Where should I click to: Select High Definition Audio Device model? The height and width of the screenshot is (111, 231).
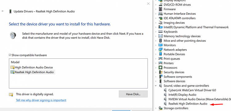point(34,67)
